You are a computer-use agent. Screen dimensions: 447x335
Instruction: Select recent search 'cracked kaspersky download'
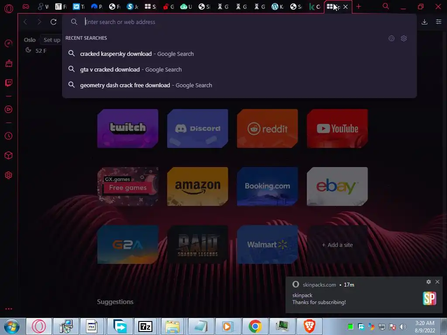click(x=240, y=54)
